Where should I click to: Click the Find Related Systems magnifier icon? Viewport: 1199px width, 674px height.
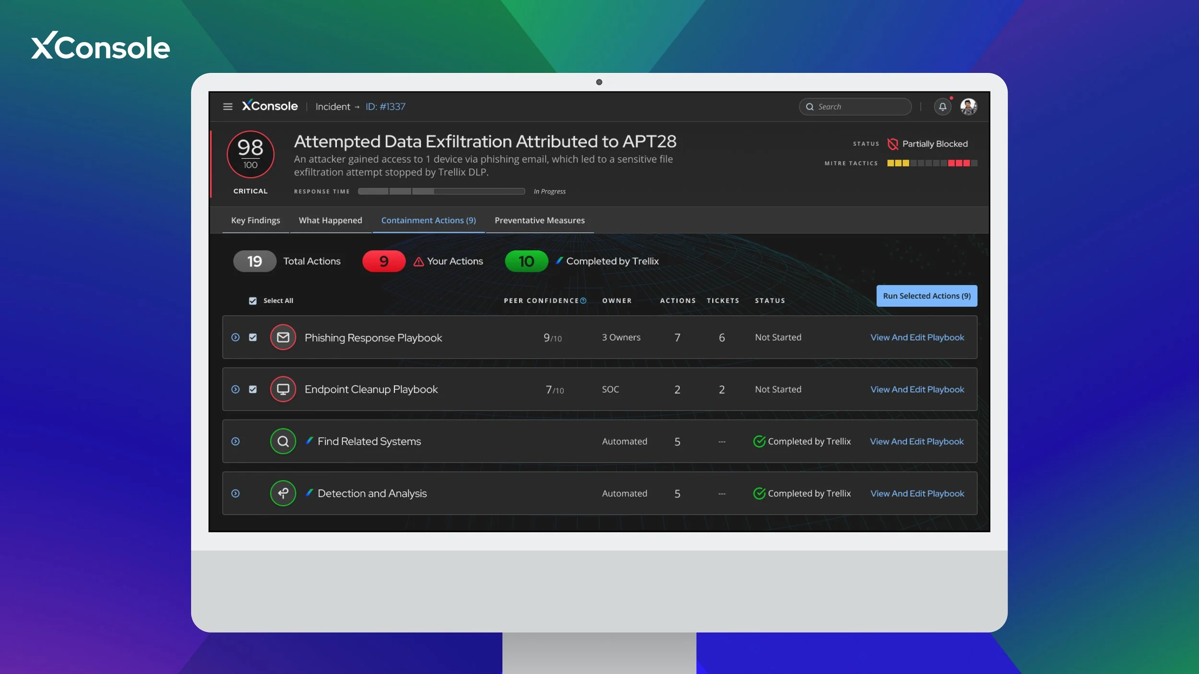coord(283,441)
